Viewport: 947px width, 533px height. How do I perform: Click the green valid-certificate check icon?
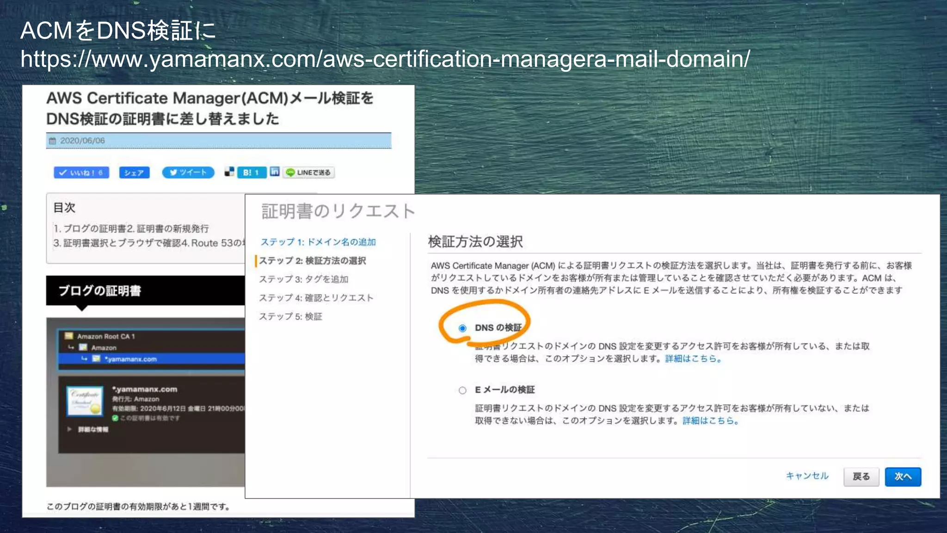(x=115, y=418)
